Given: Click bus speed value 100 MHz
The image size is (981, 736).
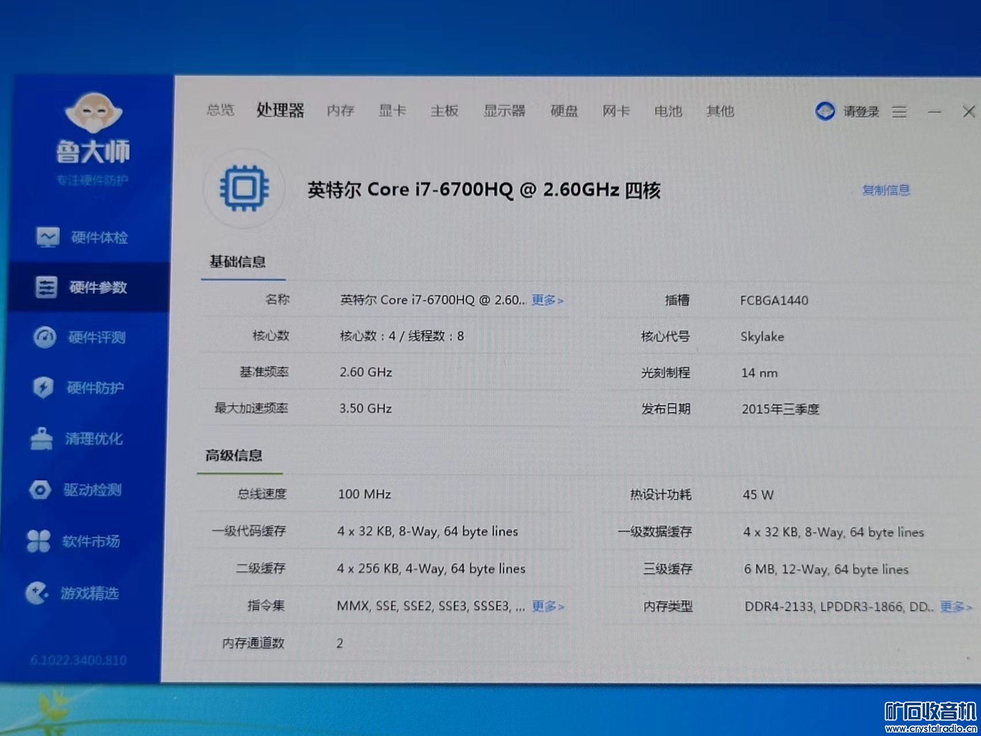Looking at the screenshot, I should 365,494.
